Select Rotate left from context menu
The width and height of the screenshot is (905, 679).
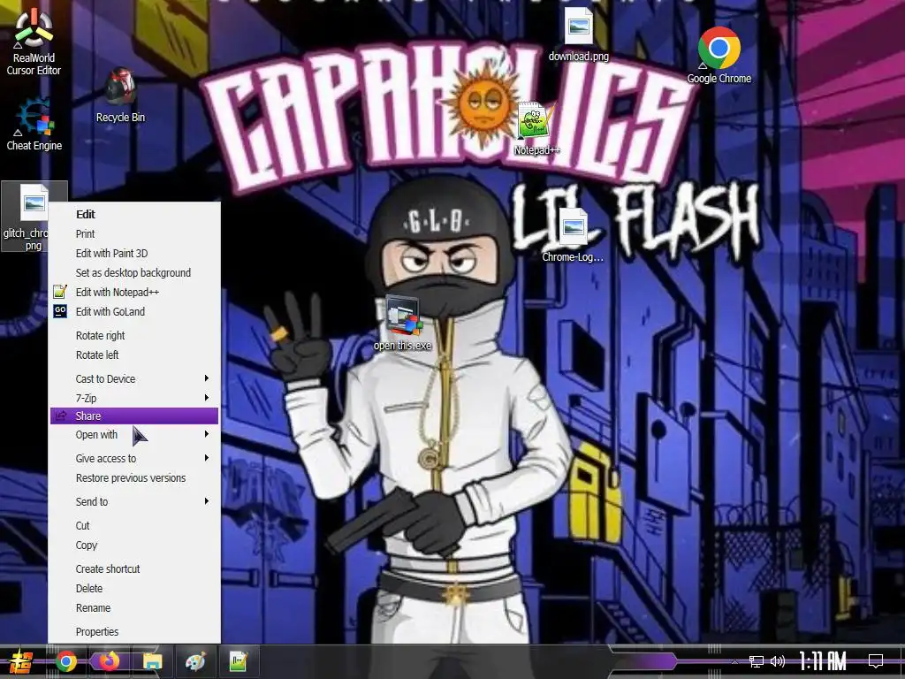click(x=134, y=355)
